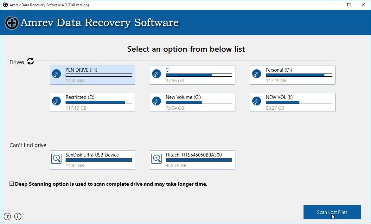The width and height of the screenshot is (371, 224).
Task: Refresh the drives list
Action: click(x=30, y=61)
